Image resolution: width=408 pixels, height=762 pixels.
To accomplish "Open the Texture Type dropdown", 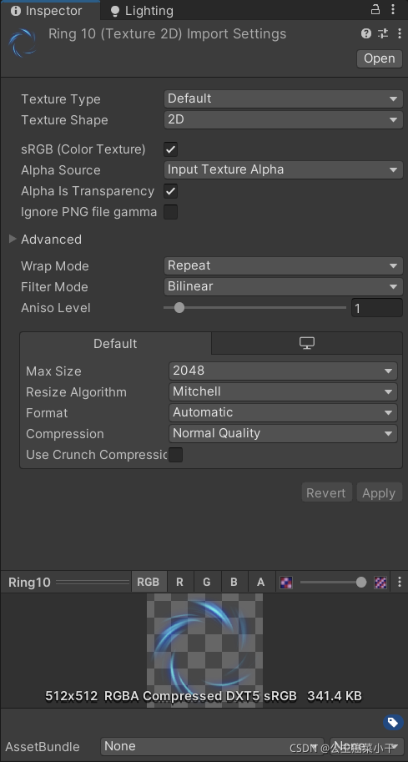I will 283,98.
